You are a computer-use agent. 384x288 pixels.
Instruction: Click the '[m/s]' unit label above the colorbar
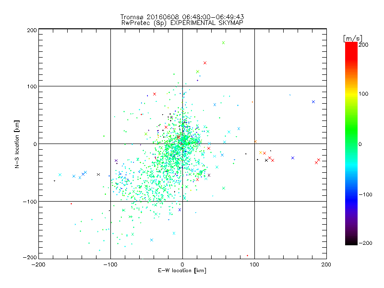coord(352,38)
